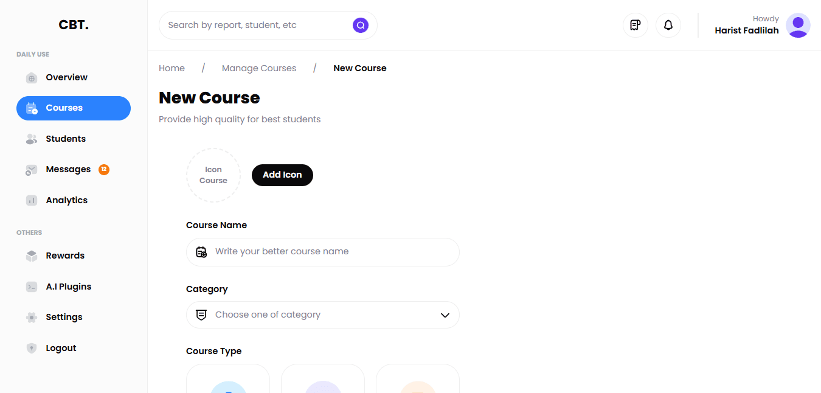Image resolution: width=821 pixels, height=393 pixels.
Task: Click the A.I Plugins terminal icon
Action: [x=32, y=287]
